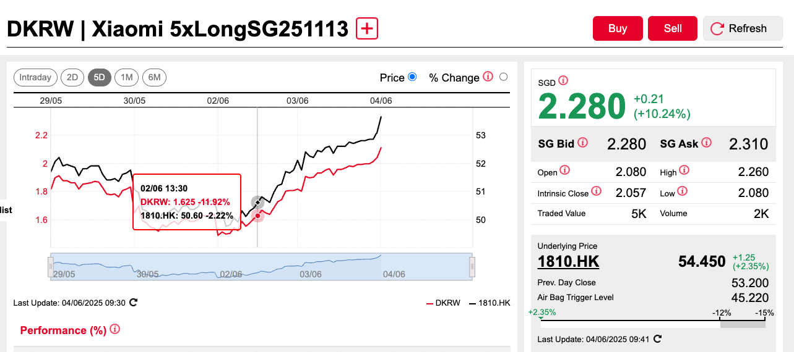Screen dimensions: 794x352
Task: Select the Price radio button
Action: [x=413, y=77]
